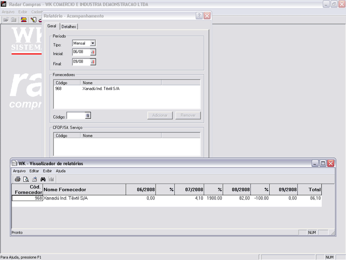Switch to the Detalhes tab
This screenshot has height=260, width=346.
(x=69, y=27)
